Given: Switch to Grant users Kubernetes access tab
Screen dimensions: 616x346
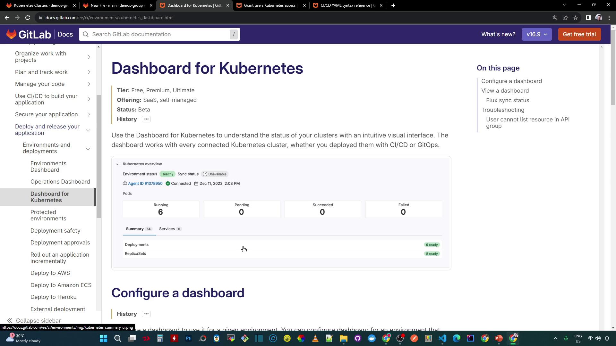Looking at the screenshot, I should coord(270,5).
